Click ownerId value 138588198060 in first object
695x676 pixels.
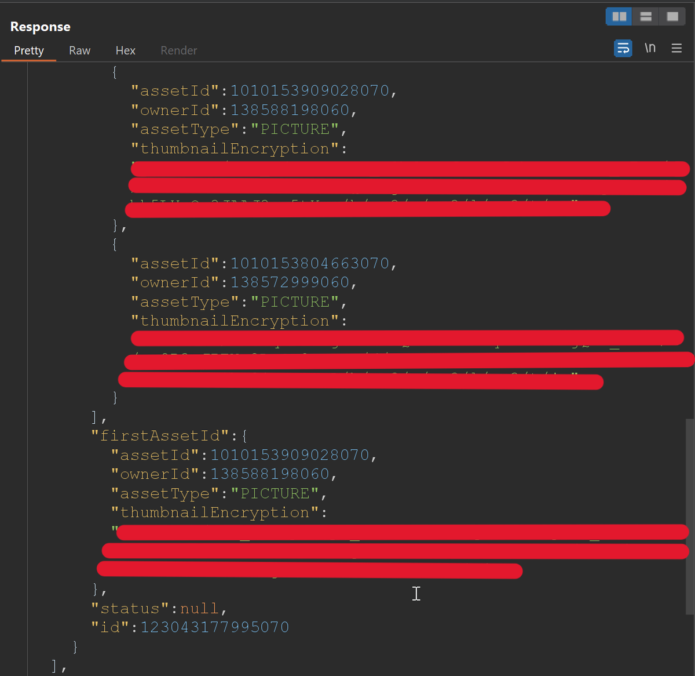click(x=290, y=110)
